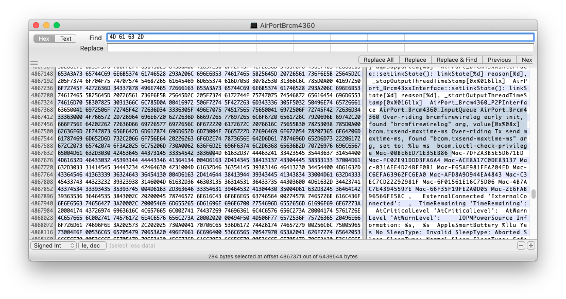Screen dimensions: 566x299
Task: Open the 'le, dec' format selector
Action: [x=92, y=245]
